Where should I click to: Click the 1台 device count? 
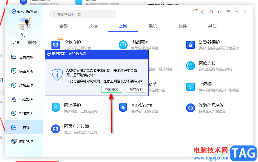click(15, 42)
